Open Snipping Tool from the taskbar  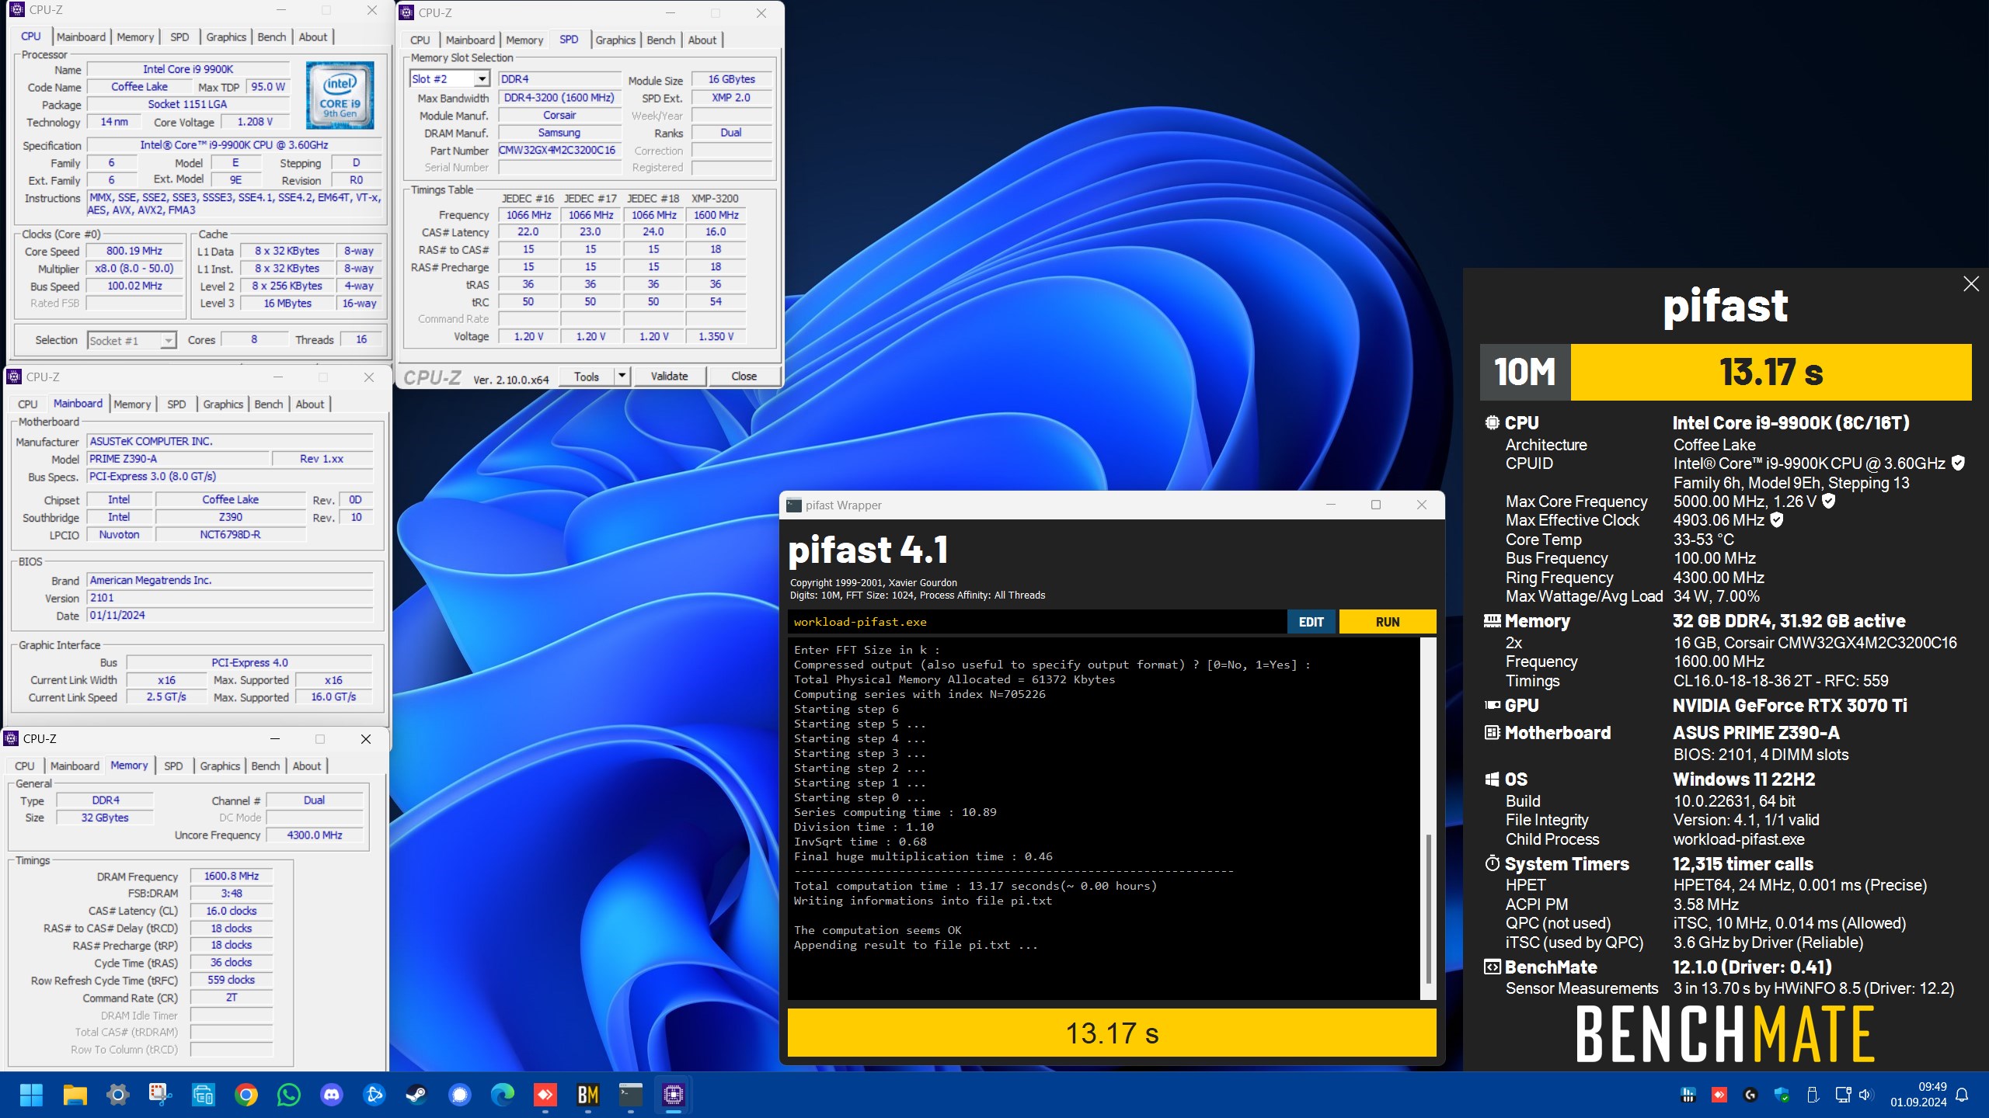[x=160, y=1095]
